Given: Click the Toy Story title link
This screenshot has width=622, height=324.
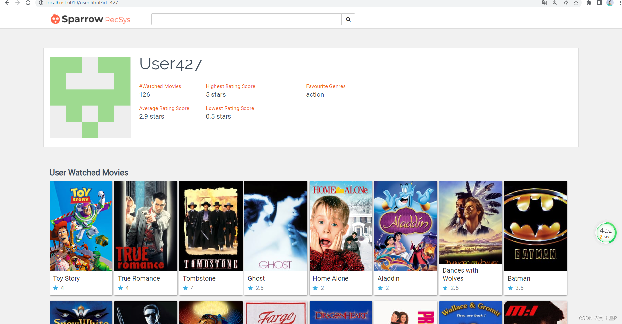Looking at the screenshot, I should click(66, 278).
